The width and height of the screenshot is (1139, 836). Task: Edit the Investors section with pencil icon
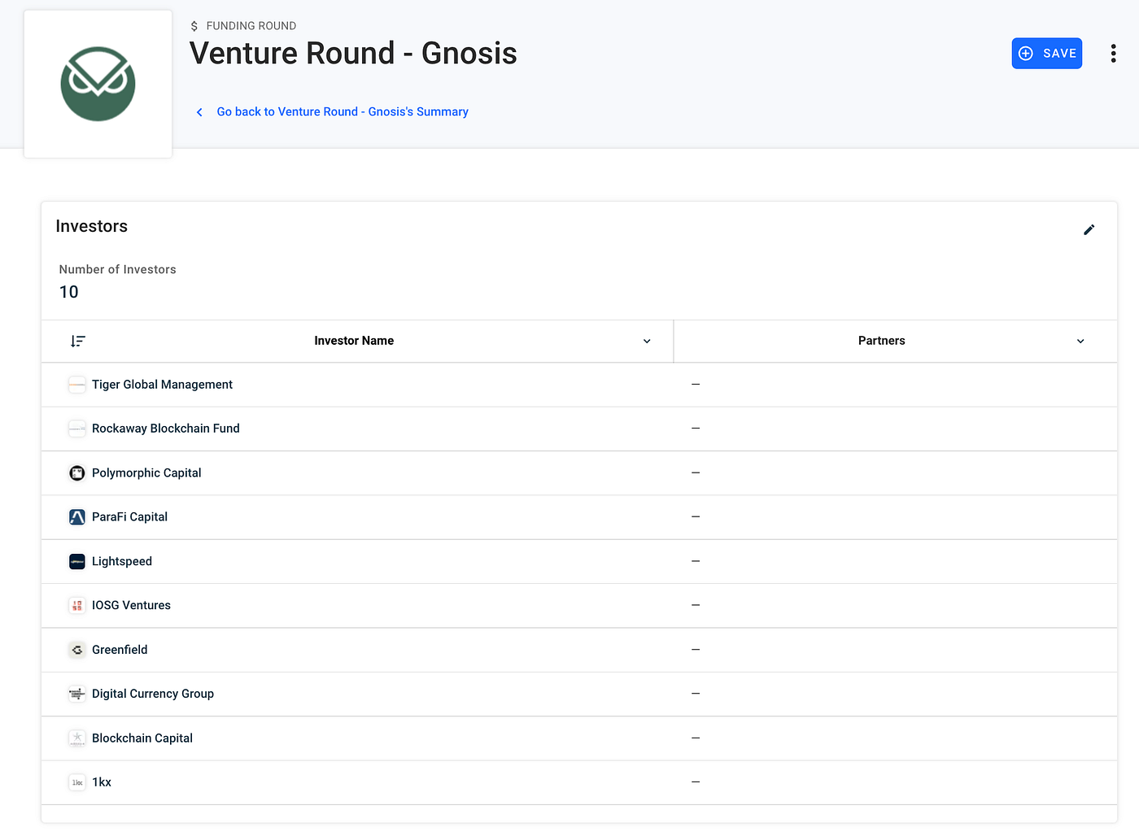(x=1089, y=229)
